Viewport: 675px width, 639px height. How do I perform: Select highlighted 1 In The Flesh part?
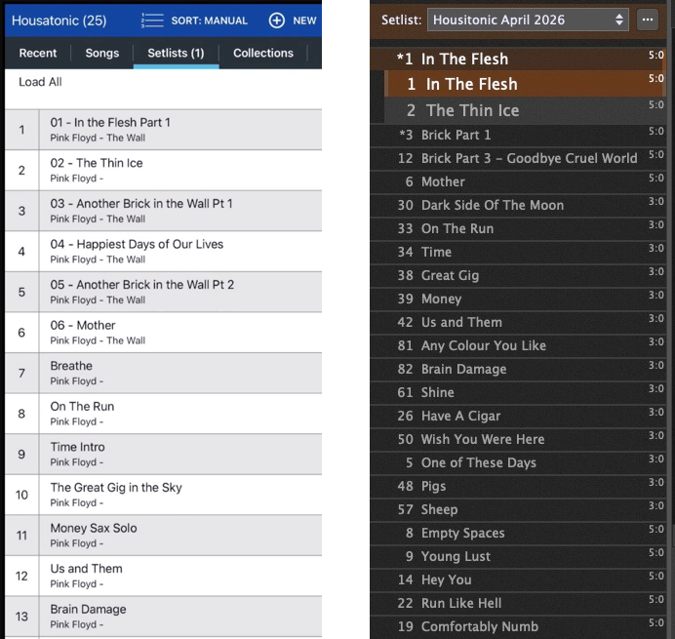click(525, 84)
